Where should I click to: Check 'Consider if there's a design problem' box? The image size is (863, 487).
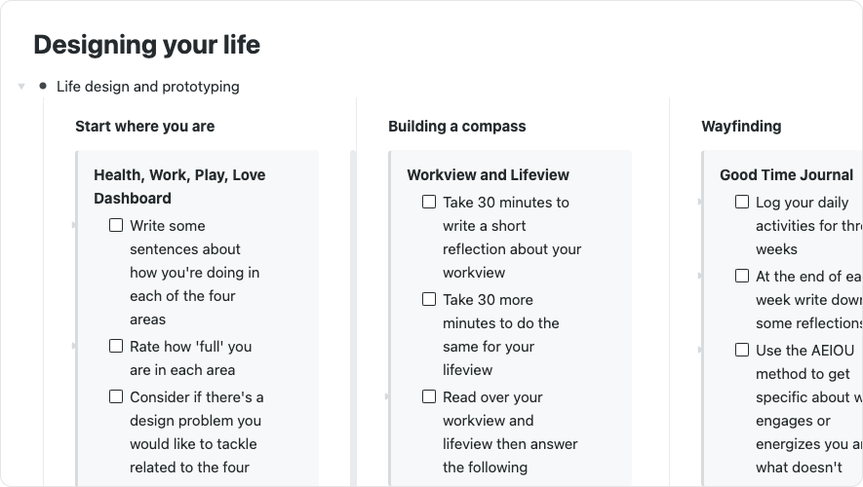pos(116,396)
